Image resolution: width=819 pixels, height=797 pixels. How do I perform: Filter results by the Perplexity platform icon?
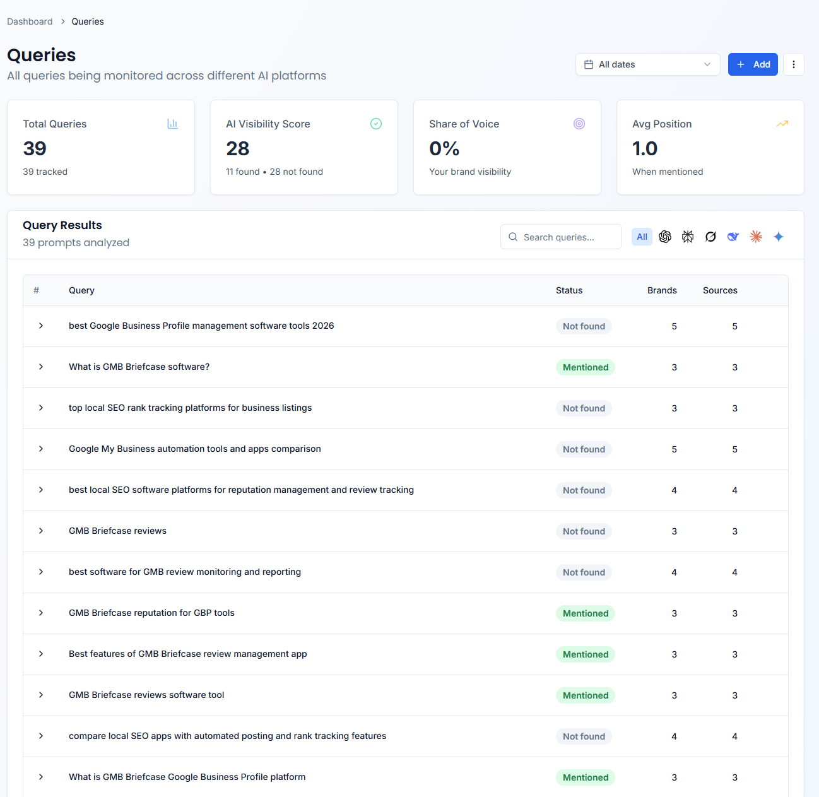688,237
